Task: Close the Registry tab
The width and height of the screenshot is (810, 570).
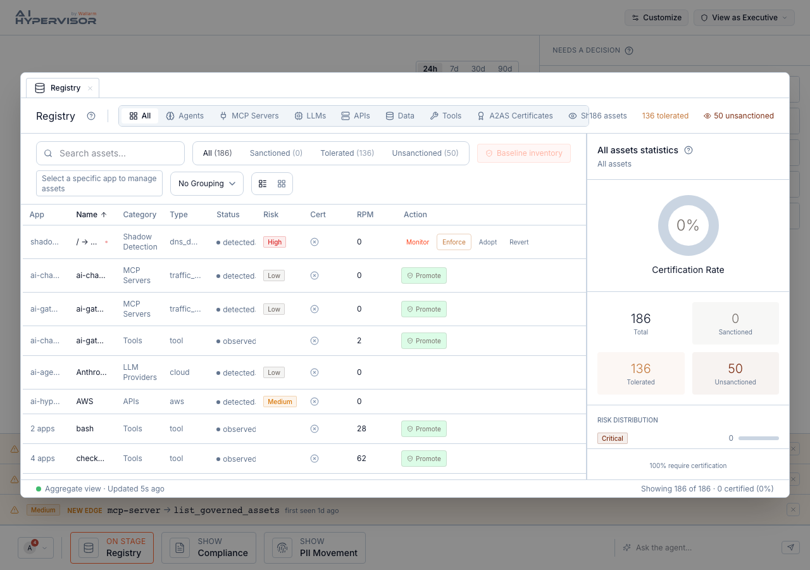Action: 90,88
